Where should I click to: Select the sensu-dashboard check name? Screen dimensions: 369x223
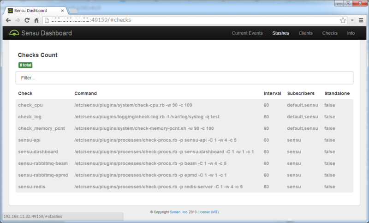click(x=38, y=152)
